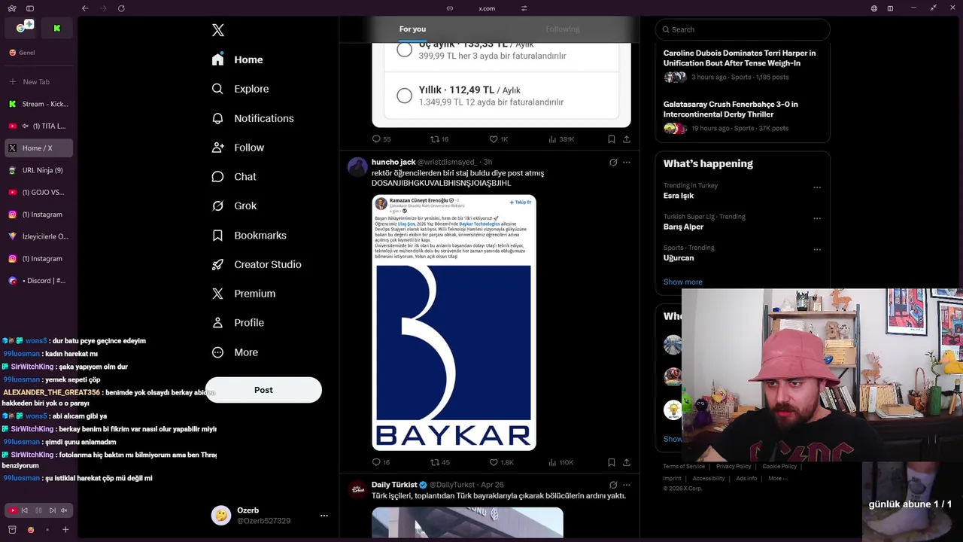Image resolution: width=963 pixels, height=542 pixels.
Task: Skip to next track in the mini player
Action: (52, 510)
